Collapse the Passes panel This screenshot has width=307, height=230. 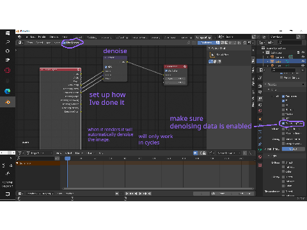pyautogui.click(x=265, y=84)
